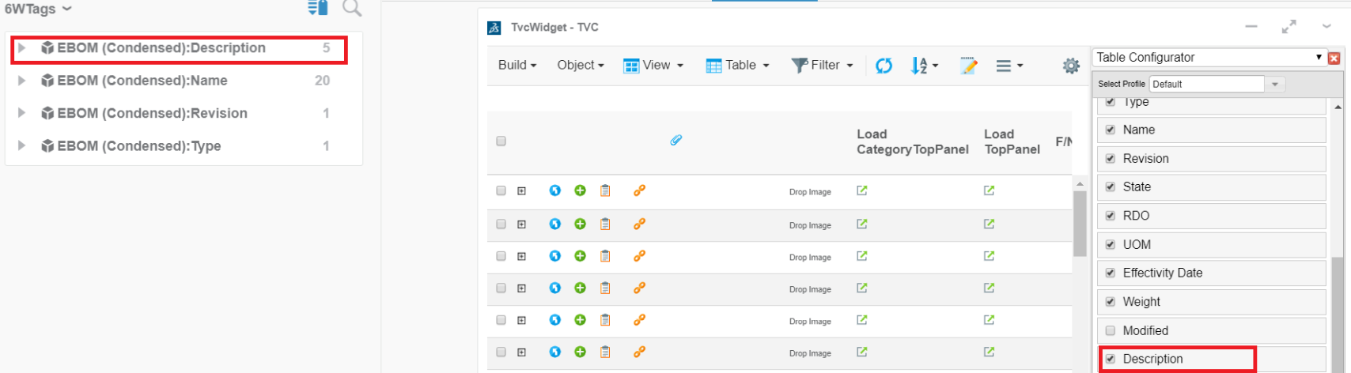Close the Table Configurator panel
The width and height of the screenshot is (1351, 373).
click(x=1334, y=58)
